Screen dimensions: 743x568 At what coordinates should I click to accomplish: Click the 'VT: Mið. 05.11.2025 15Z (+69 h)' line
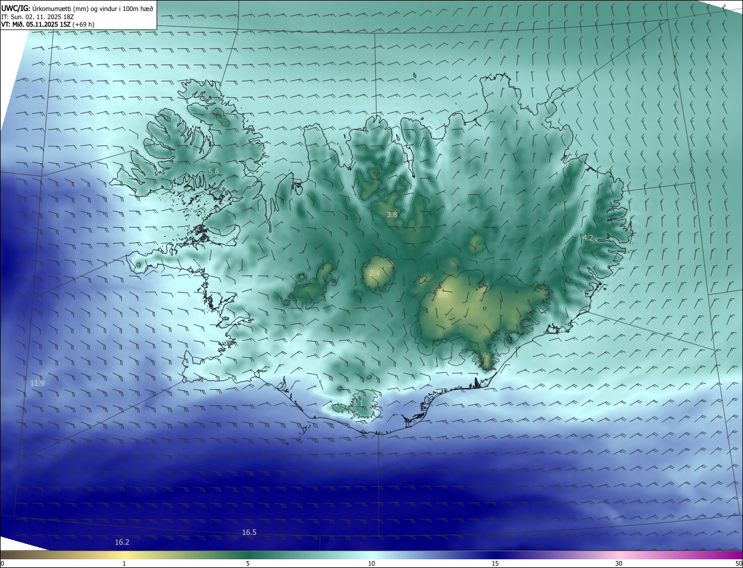48,25
